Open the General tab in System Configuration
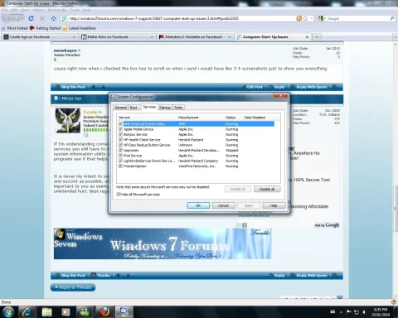The image size is (398, 318). coord(120,108)
